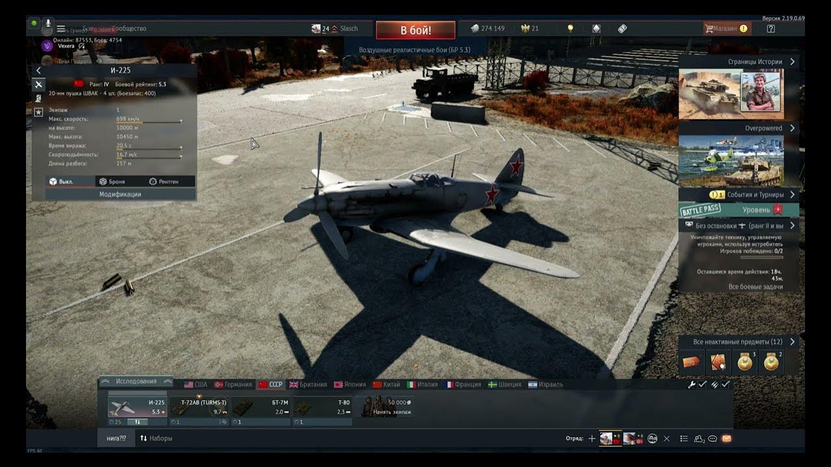The width and height of the screenshot is (831, 467).
Task: Switch to Британия nation tab
Action: 308,385
